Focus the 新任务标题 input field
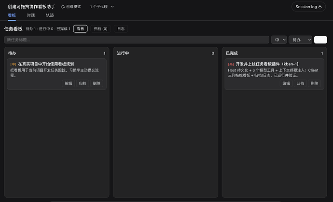Image resolution: width=333 pixels, height=202 pixels. pos(137,40)
